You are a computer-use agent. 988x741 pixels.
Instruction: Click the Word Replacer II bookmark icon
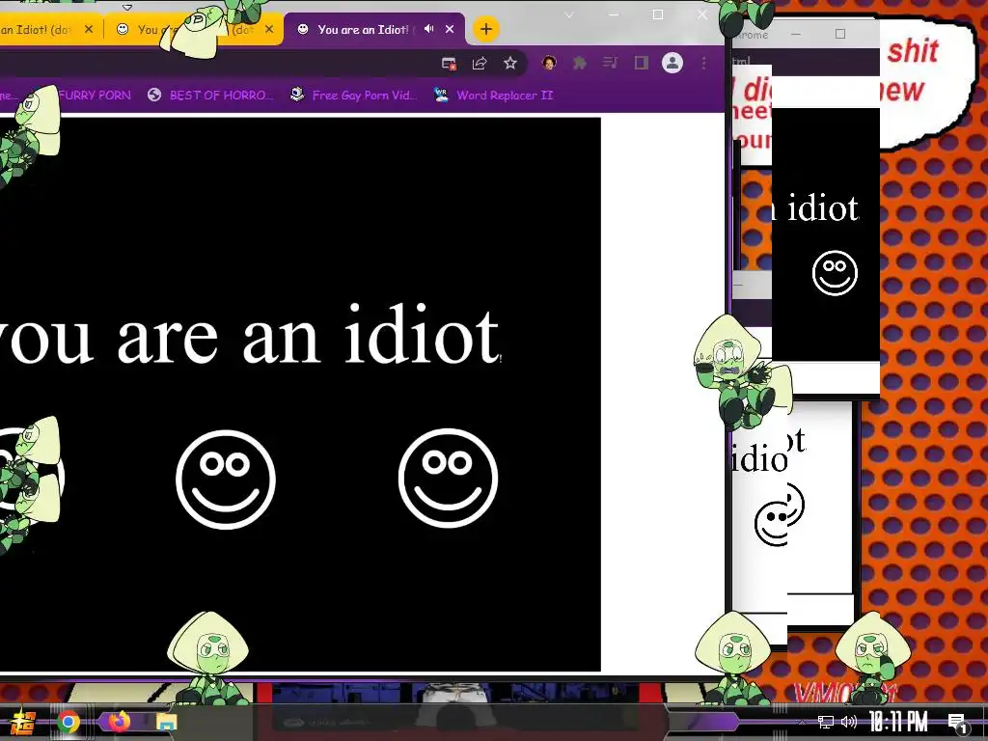pos(441,96)
